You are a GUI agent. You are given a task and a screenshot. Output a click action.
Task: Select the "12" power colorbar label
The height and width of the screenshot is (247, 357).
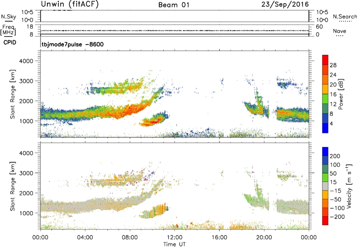(333, 104)
